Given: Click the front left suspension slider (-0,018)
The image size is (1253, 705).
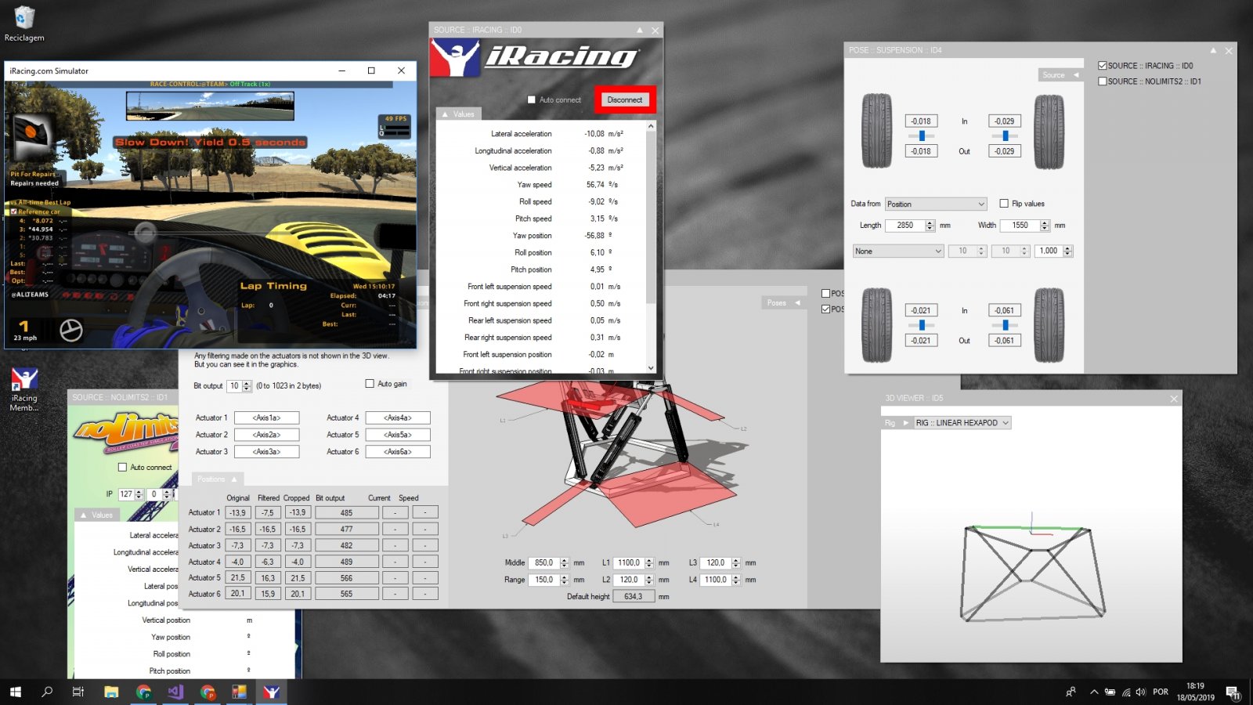Looking at the screenshot, I should (922, 136).
